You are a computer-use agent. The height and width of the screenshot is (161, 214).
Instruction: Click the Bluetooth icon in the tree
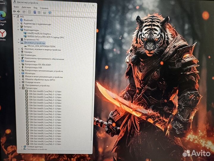pyautogui.click(x=21, y=20)
